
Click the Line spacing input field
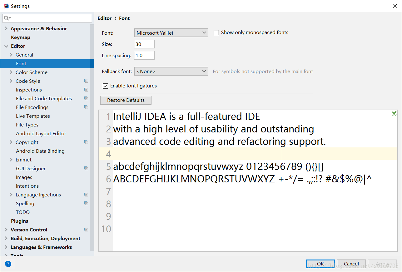[x=144, y=55]
